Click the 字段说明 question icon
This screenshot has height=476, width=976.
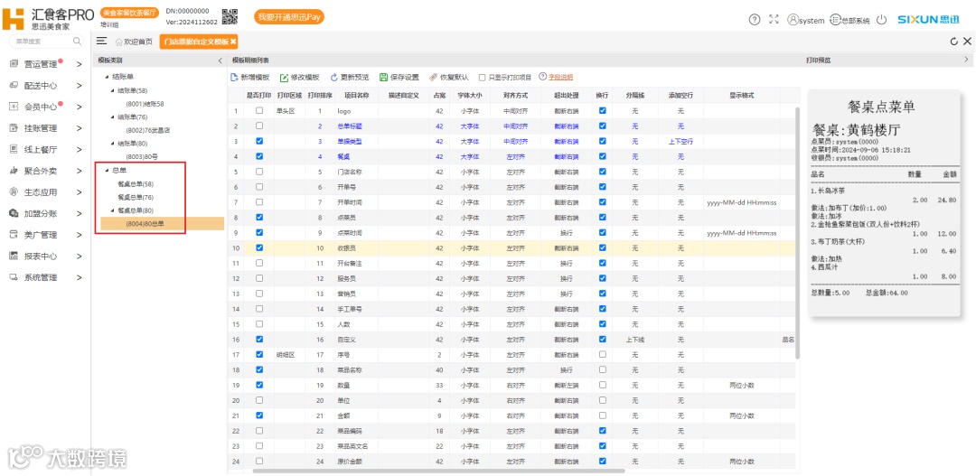pos(542,77)
